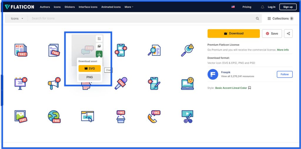301x149 pixels.
Task: Open the More info license link
Action: tap(283, 50)
